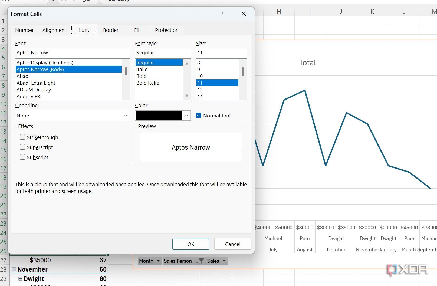
Task: Open the Month field dropdown
Action: 158,261
